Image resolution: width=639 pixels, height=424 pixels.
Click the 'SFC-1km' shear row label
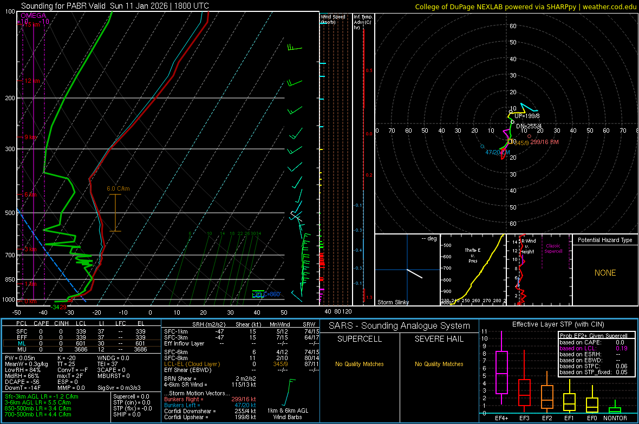176,331
